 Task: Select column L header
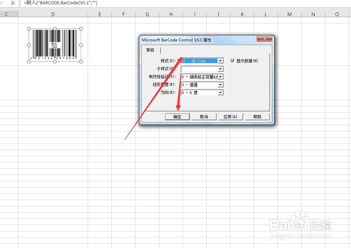[x=266, y=14]
